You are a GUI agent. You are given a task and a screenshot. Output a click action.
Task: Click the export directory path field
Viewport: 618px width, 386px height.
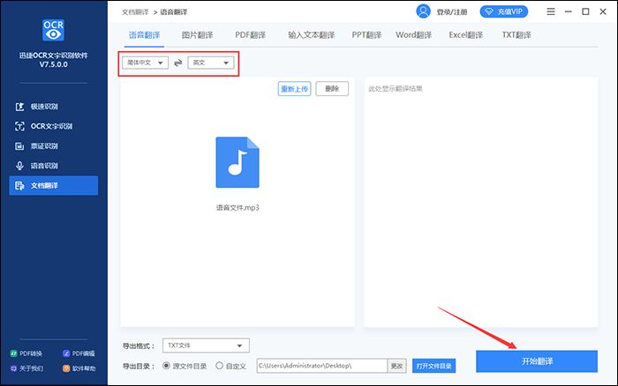[321, 365]
